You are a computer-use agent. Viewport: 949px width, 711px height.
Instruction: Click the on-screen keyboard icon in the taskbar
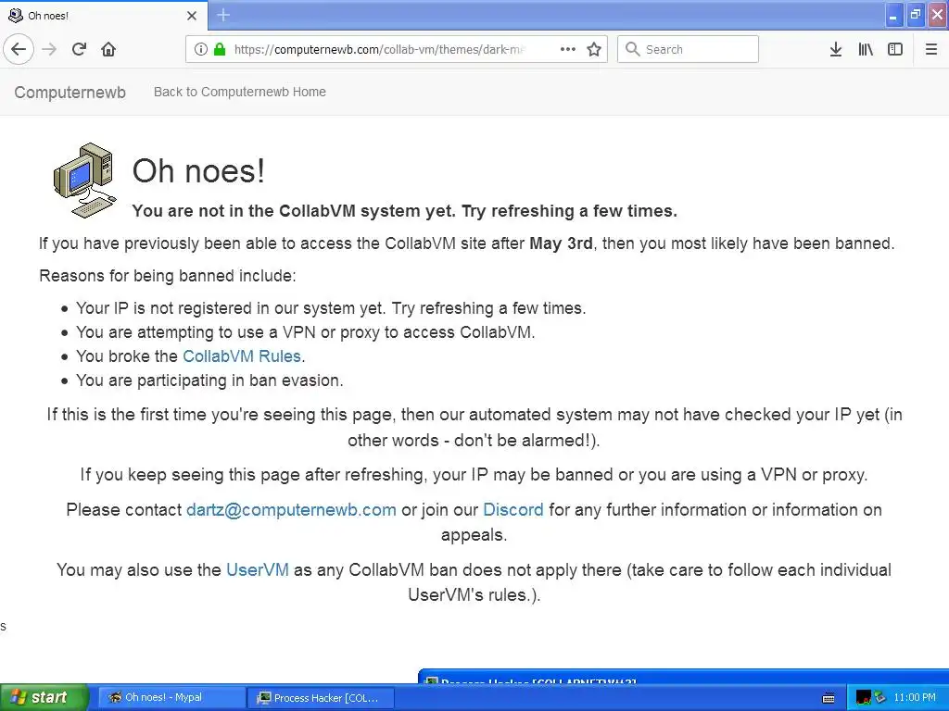829,698
